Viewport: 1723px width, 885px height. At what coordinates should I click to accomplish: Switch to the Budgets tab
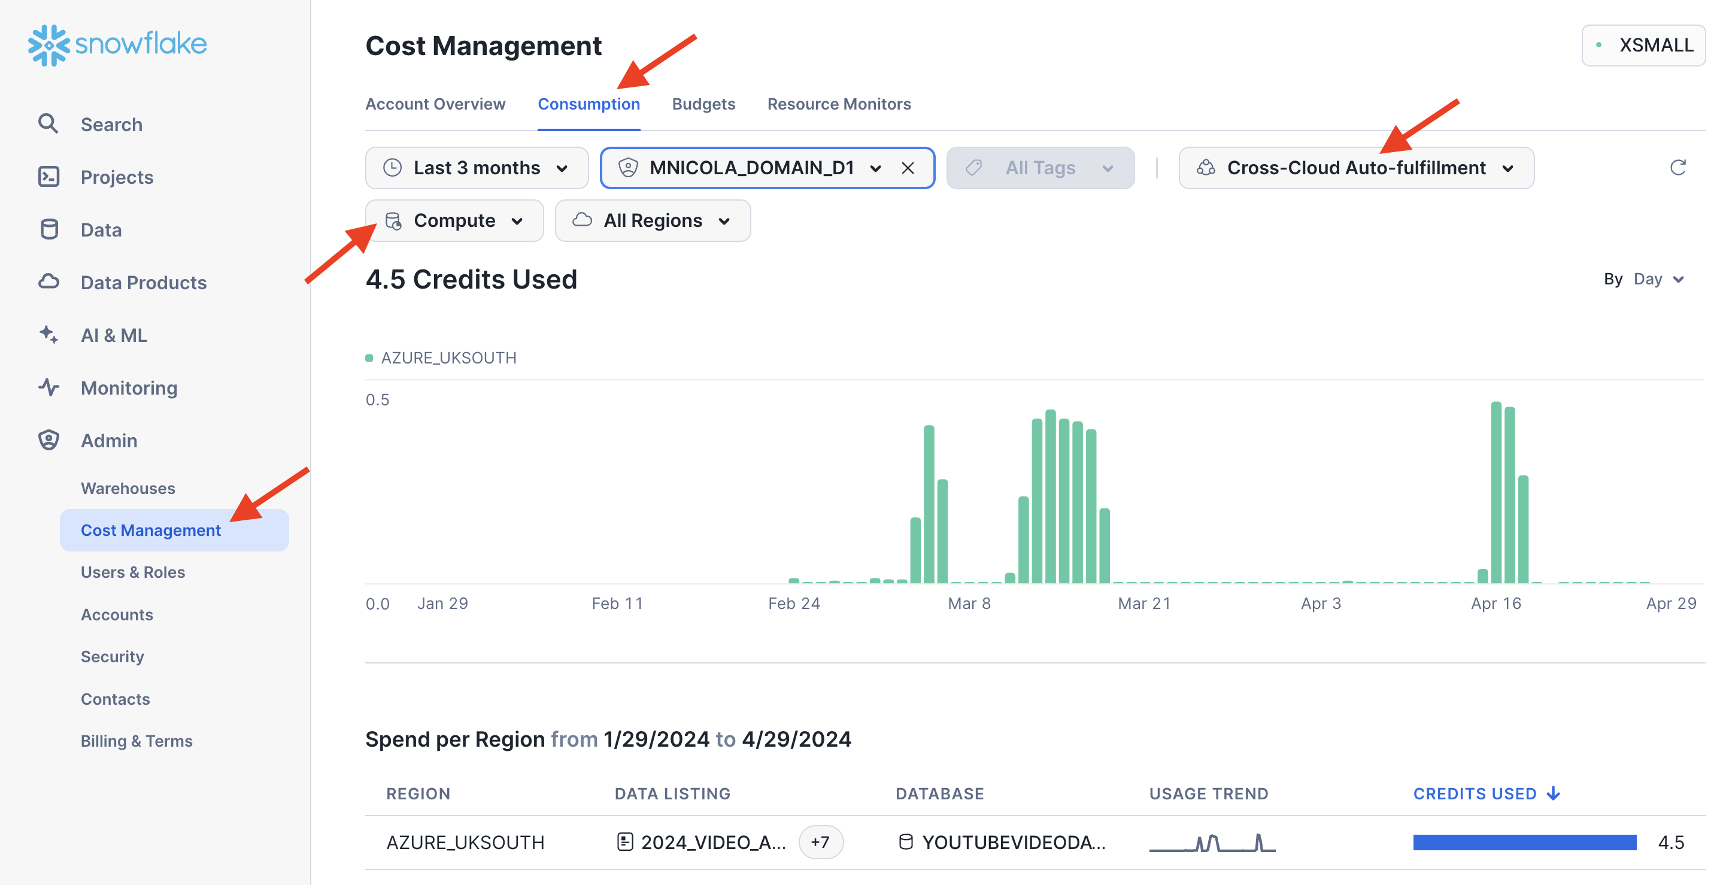[703, 104]
